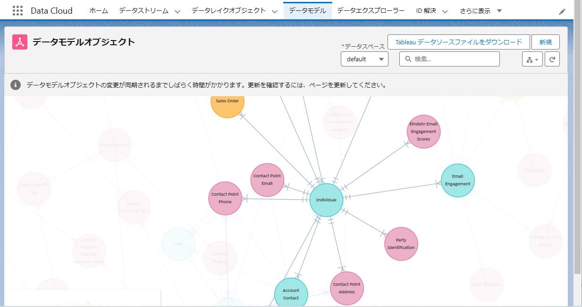This screenshot has height=307, width=582.
Task: Select the faded Email Template node
Action: tap(487, 284)
